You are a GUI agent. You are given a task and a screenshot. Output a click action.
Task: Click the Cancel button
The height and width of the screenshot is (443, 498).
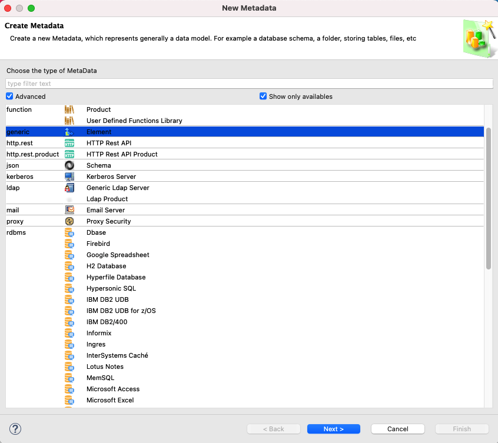pos(398,429)
